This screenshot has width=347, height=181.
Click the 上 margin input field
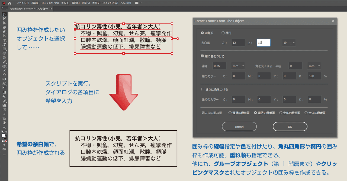point(263,42)
